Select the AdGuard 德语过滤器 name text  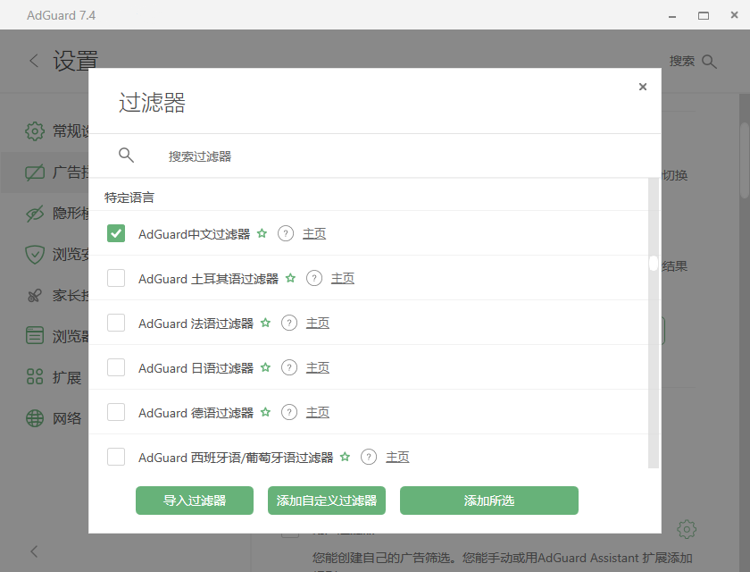pos(196,413)
